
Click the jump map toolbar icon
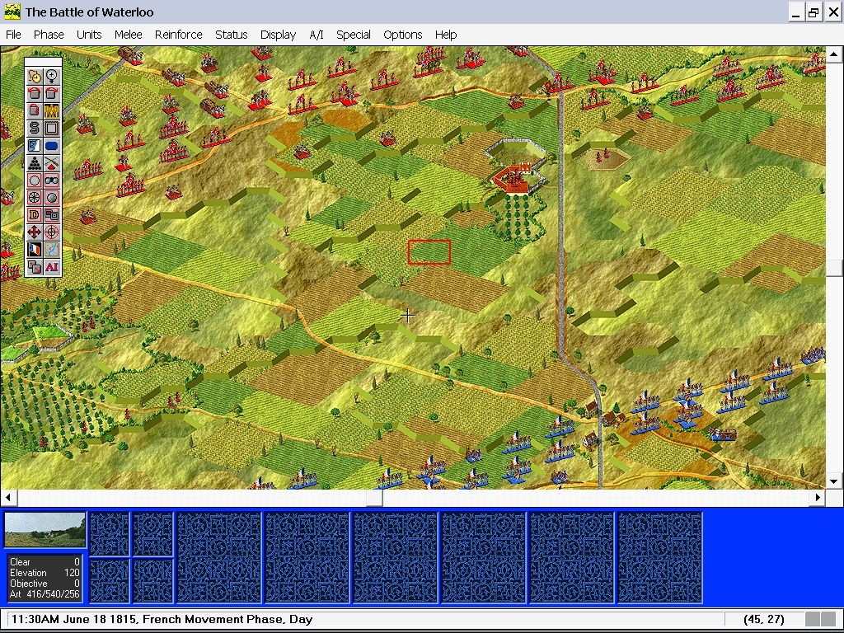coord(52,249)
